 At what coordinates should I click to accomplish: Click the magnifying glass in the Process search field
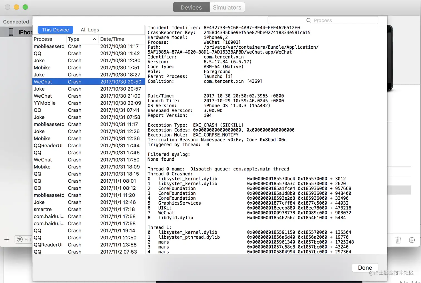coord(309,20)
